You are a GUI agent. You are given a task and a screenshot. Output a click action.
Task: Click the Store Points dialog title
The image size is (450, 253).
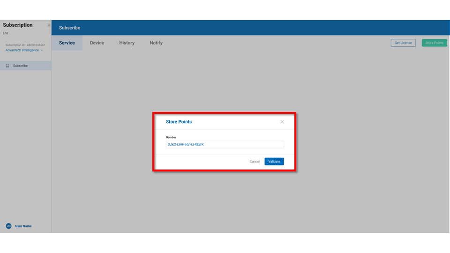[x=179, y=122]
